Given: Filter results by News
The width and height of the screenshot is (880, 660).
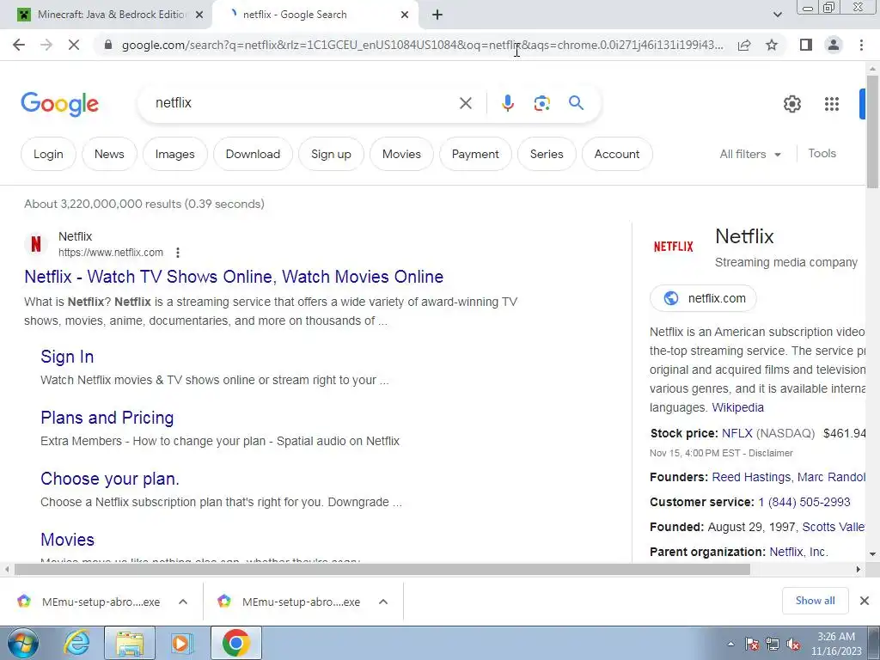Looking at the screenshot, I should coord(109,154).
